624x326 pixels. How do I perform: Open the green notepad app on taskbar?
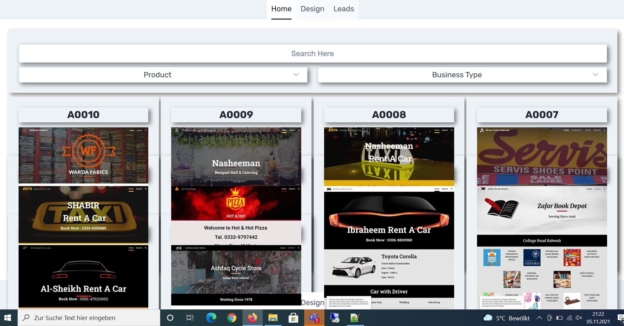click(355, 318)
